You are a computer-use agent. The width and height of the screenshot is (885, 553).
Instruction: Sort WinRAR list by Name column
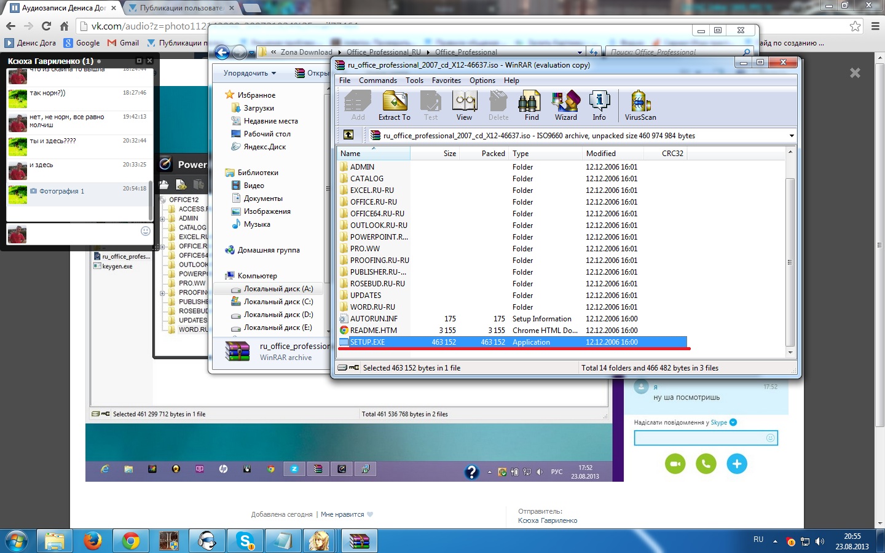click(x=373, y=154)
